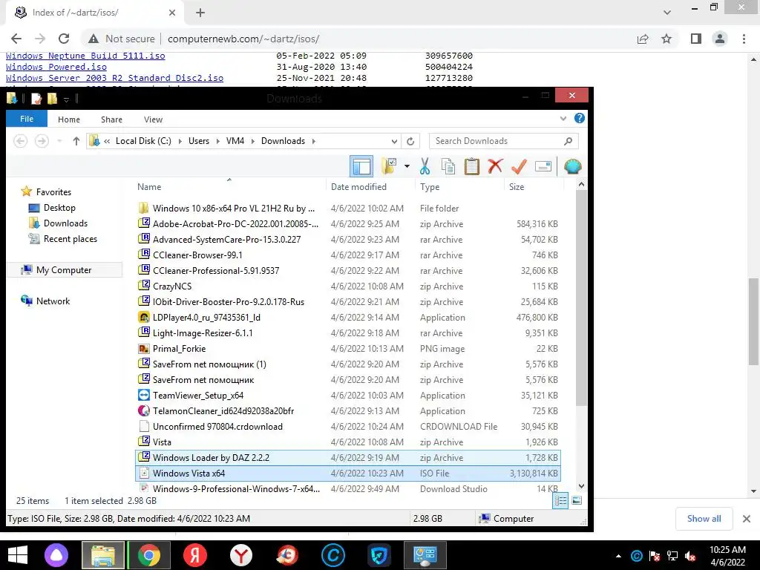Select Windows 10 x86-x64 Pro folder
Image resolution: width=760 pixels, height=570 pixels.
coord(348,209)
